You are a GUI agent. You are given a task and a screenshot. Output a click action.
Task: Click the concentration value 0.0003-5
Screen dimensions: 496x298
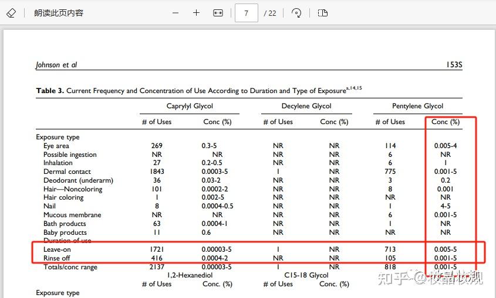[214, 172]
